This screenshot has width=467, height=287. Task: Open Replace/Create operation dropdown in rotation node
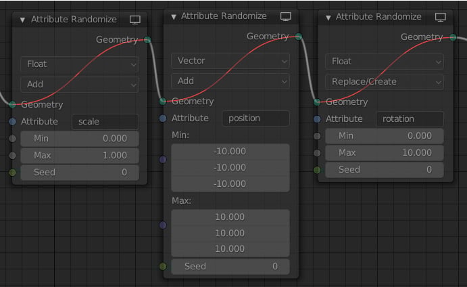click(x=385, y=82)
